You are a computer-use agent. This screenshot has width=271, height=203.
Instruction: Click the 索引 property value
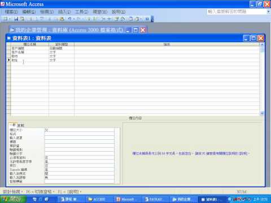click(79, 165)
